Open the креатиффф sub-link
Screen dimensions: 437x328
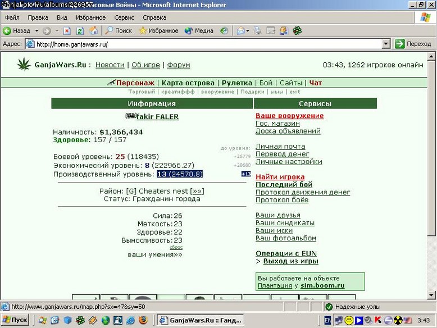point(178,92)
